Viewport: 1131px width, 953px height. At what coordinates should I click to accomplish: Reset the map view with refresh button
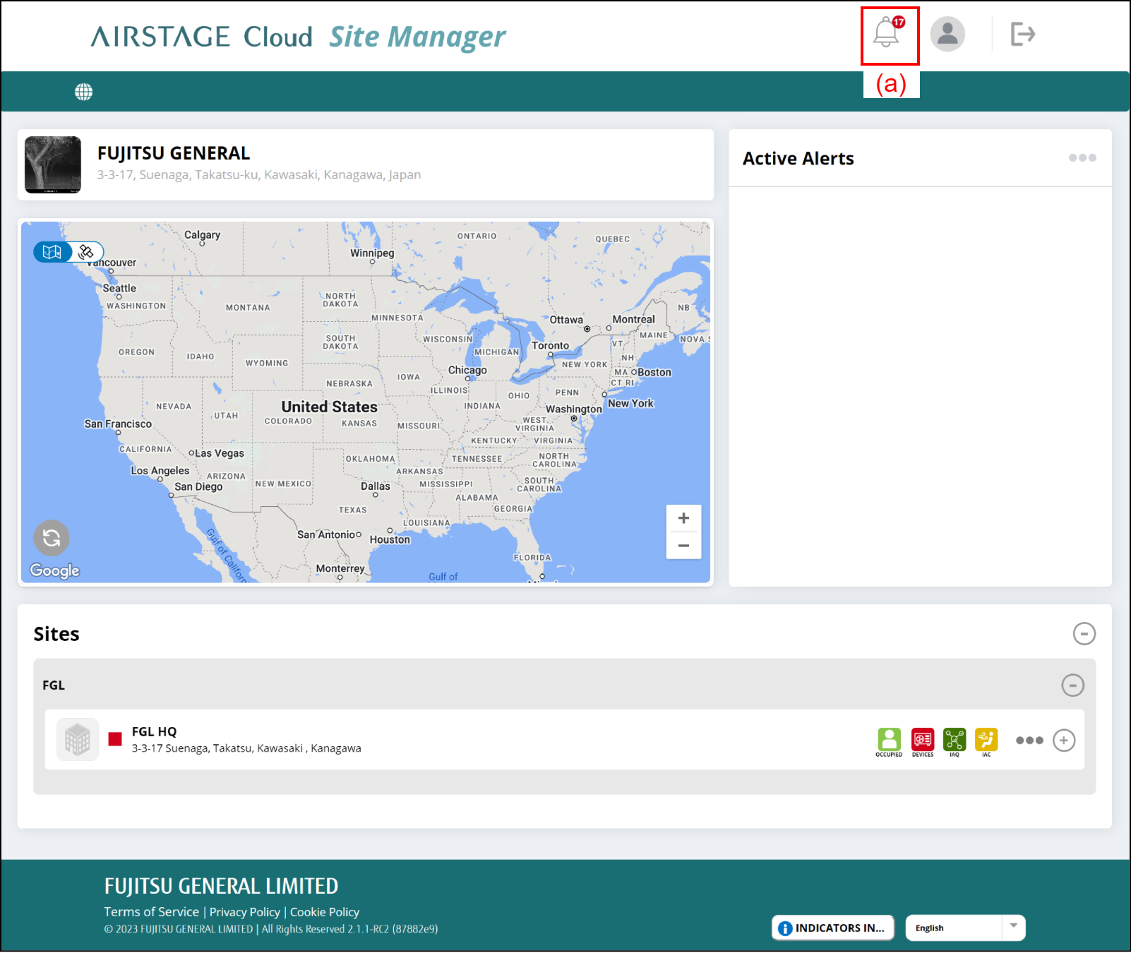point(52,538)
